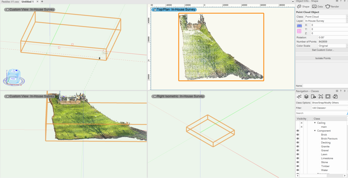Click Set Custom Color button

[323, 50]
